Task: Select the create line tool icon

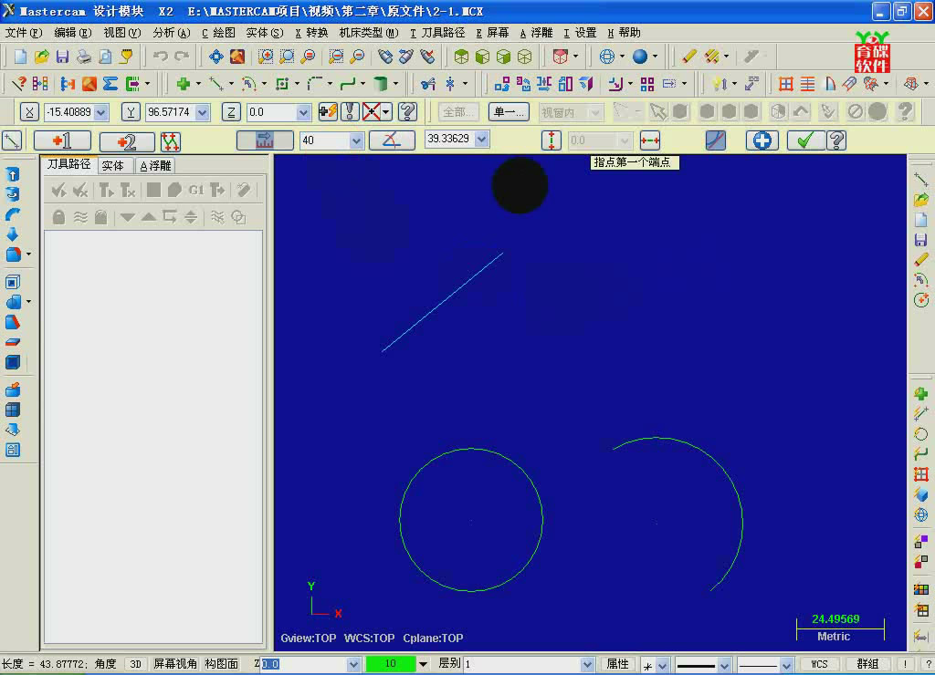Action: click(215, 84)
